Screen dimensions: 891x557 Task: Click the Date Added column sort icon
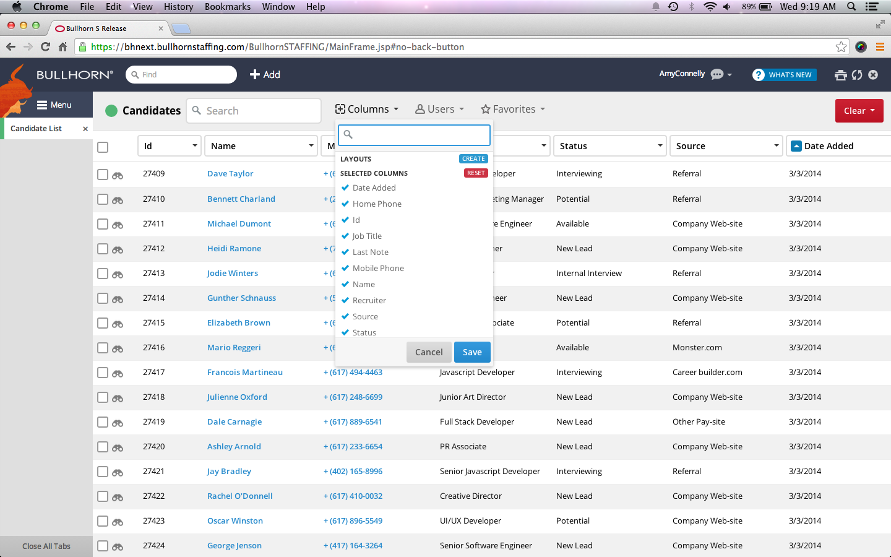[795, 146]
